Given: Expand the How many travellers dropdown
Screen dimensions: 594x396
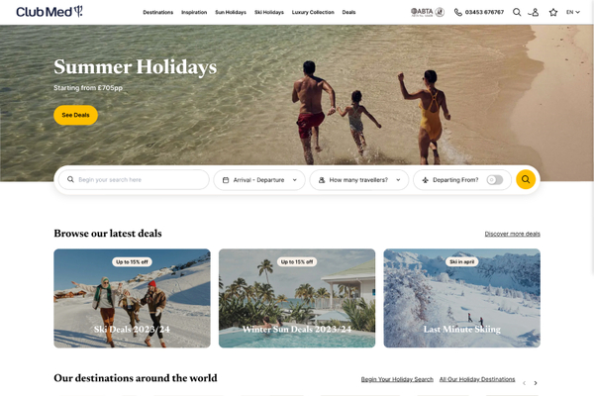Looking at the screenshot, I should coord(358,179).
